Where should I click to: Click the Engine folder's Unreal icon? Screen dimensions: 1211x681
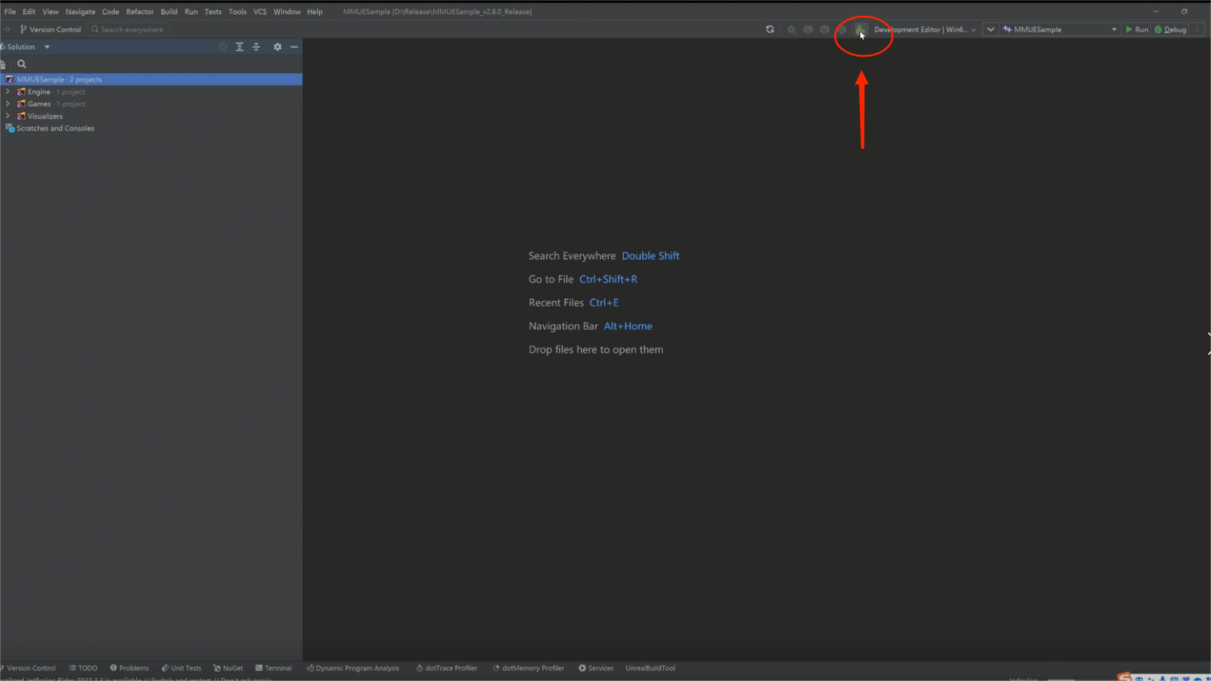coord(21,91)
